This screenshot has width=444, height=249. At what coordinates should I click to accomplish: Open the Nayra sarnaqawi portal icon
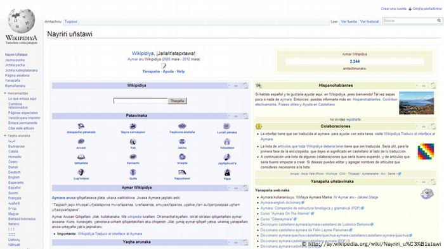[x=133, y=126]
